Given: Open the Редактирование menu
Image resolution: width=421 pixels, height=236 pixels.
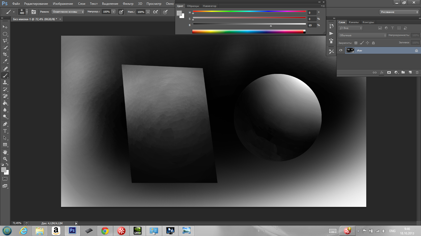Looking at the screenshot, I should pyautogui.click(x=36, y=4).
